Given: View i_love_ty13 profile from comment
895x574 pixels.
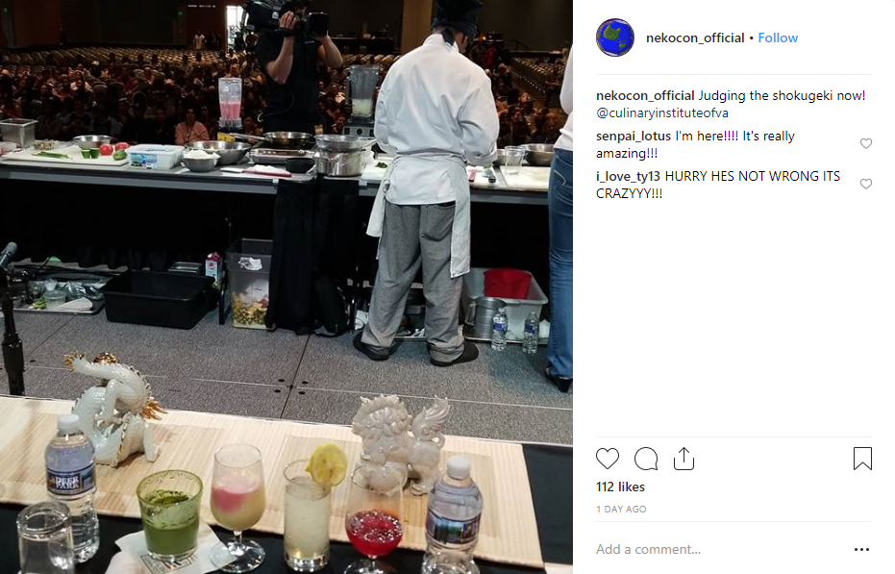Looking at the screenshot, I should (629, 176).
